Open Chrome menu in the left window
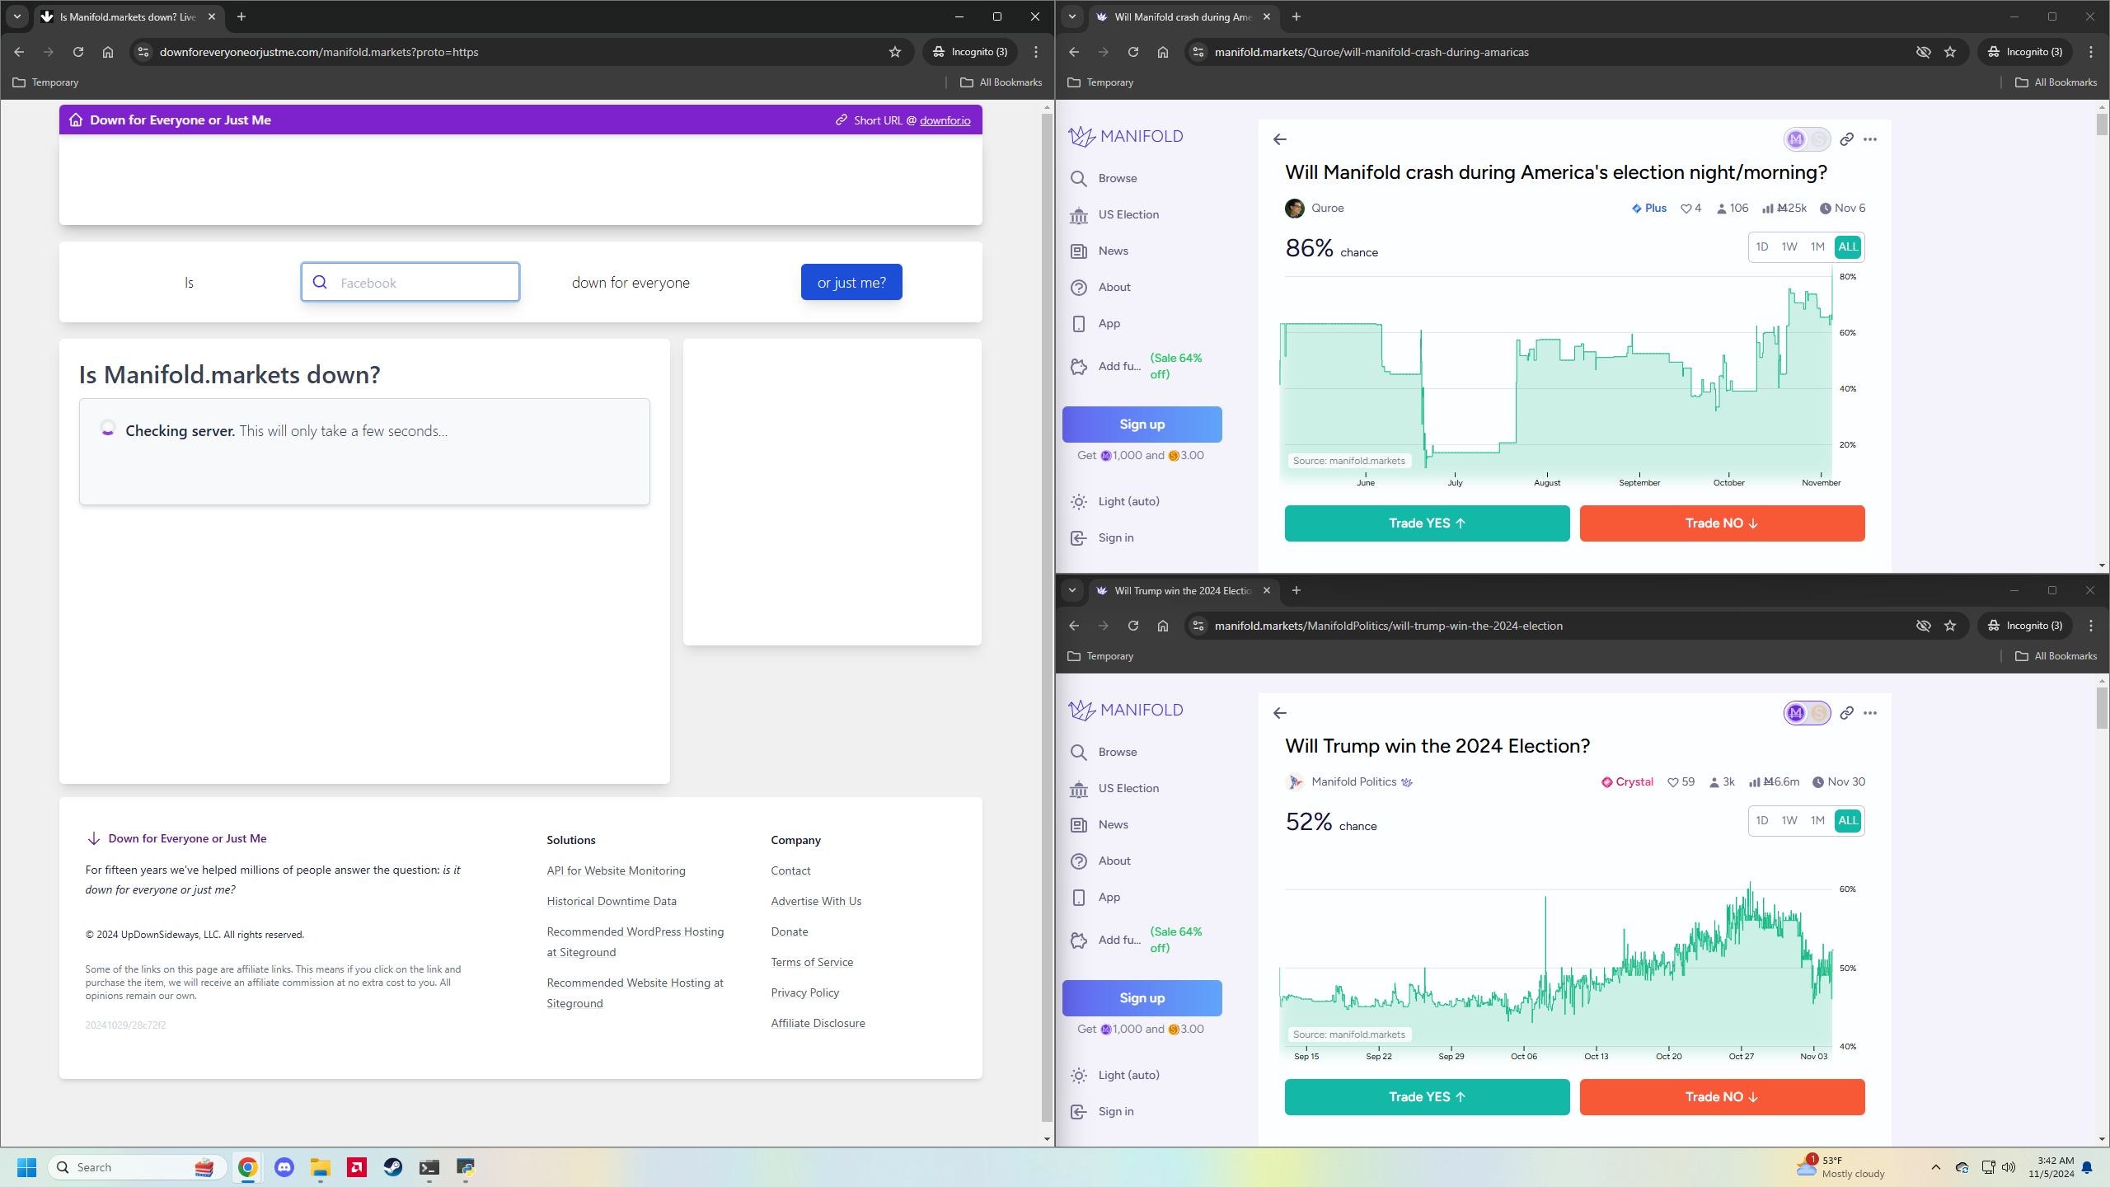The height and width of the screenshot is (1187, 2110). [x=1036, y=52]
